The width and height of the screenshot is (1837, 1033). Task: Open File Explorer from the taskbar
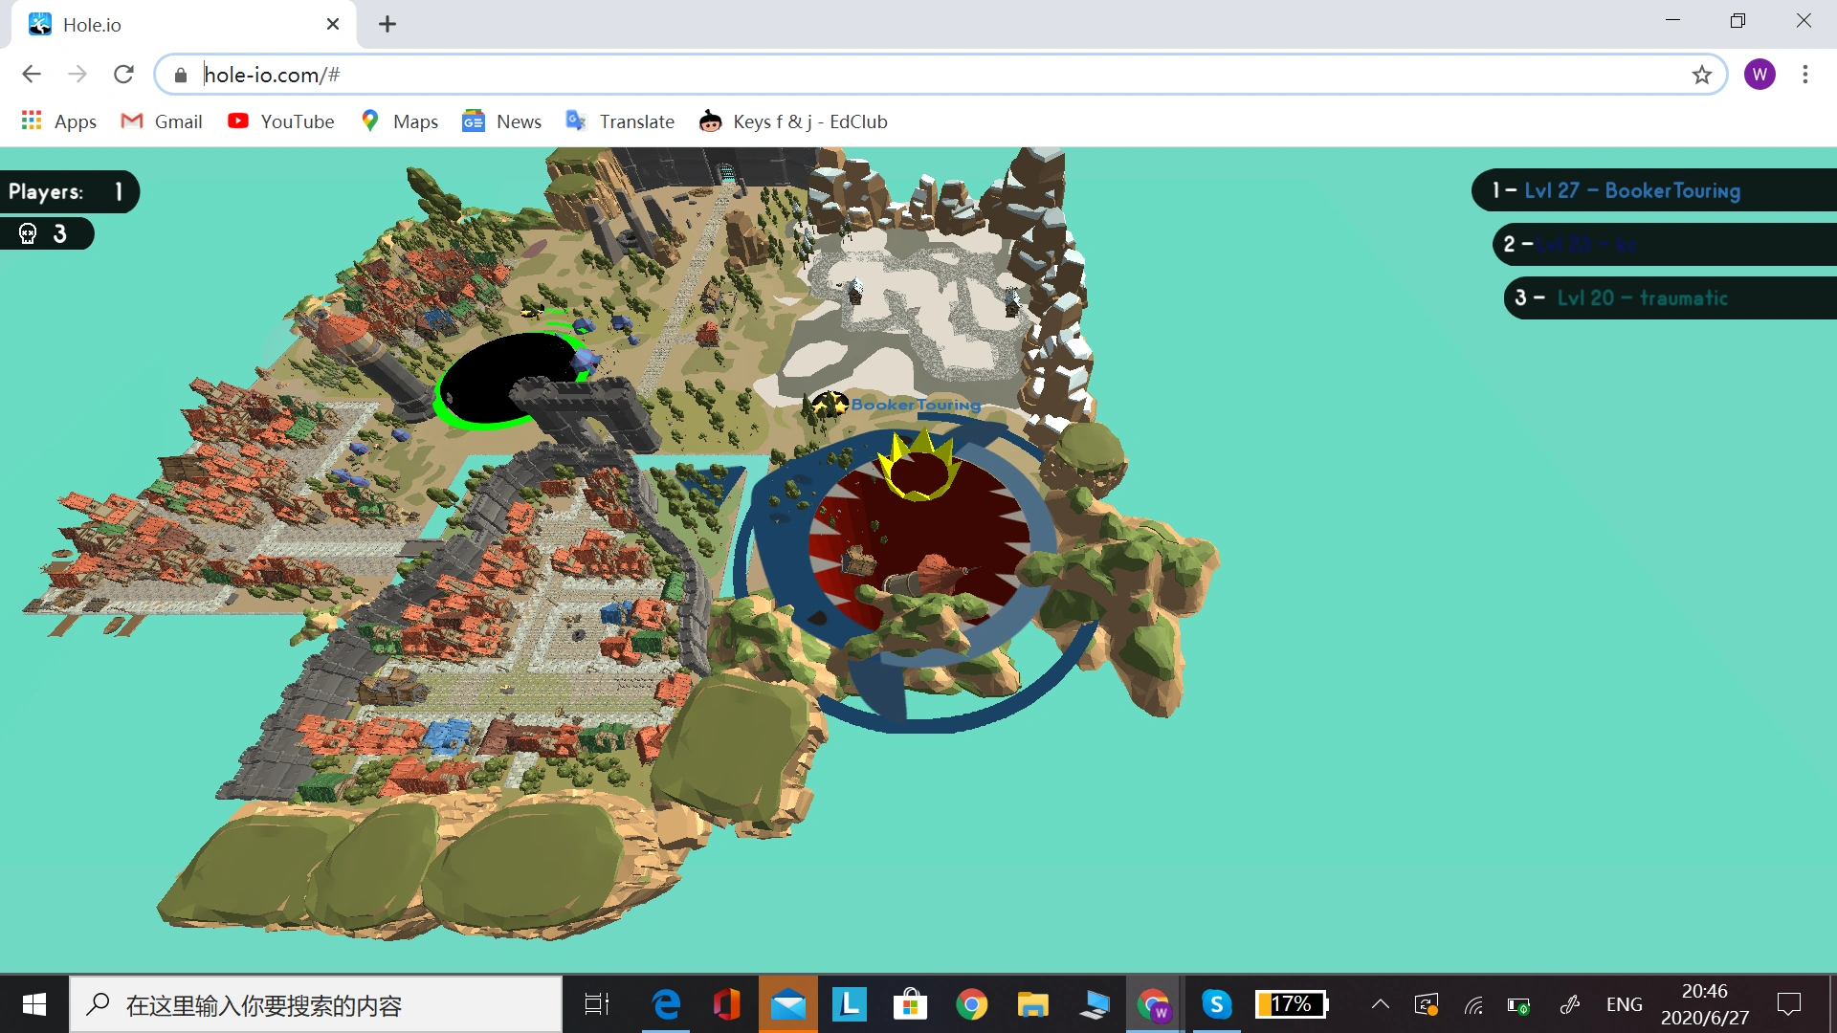(x=1033, y=1004)
